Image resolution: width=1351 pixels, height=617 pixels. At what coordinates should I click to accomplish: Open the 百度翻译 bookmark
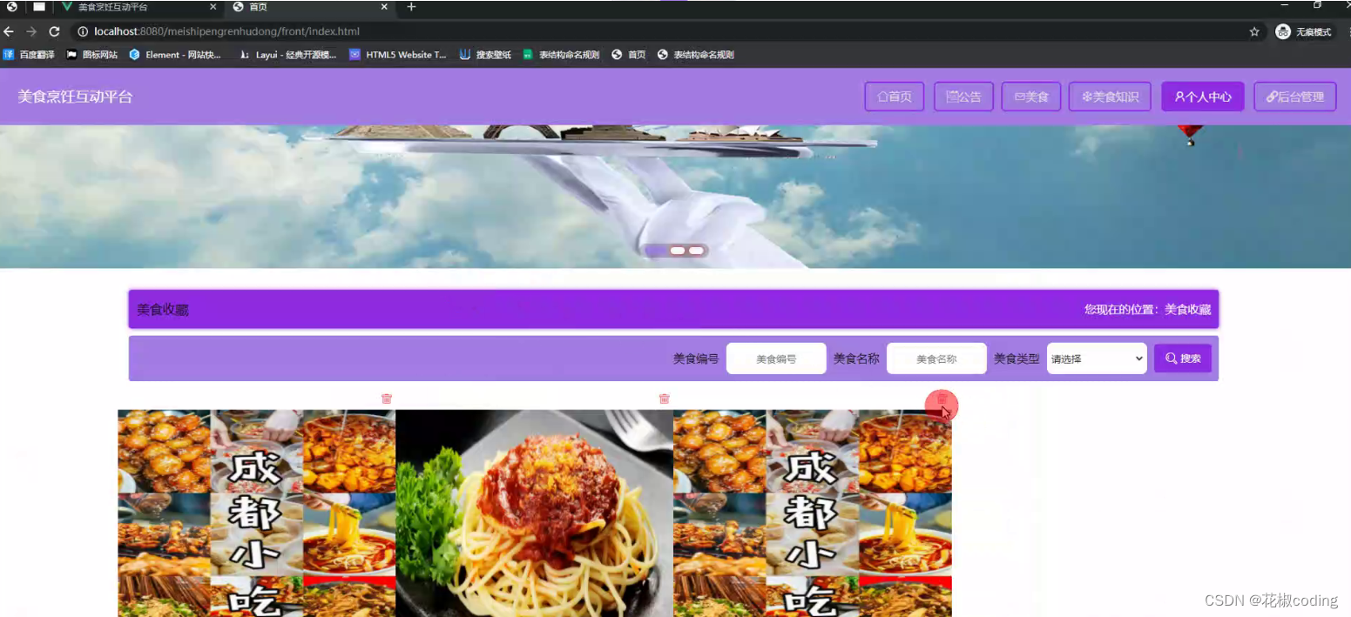point(30,54)
